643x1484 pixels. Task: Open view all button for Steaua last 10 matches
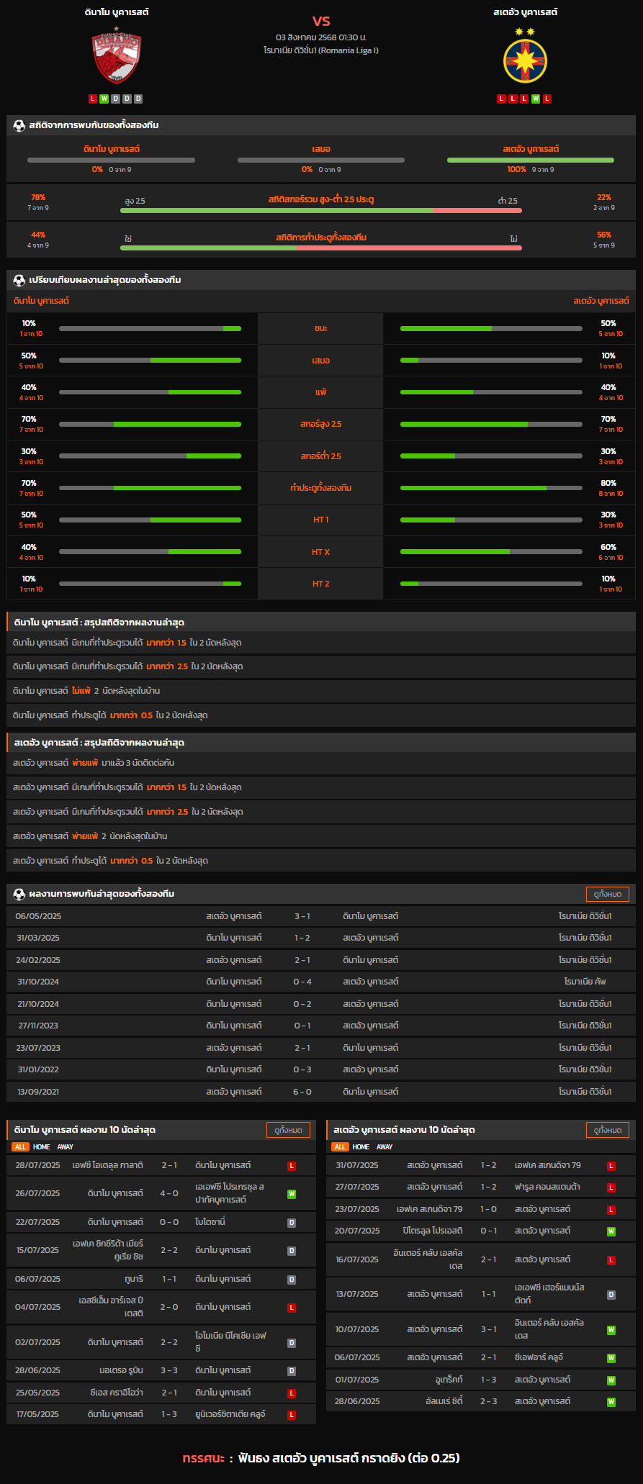[x=608, y=1130]
